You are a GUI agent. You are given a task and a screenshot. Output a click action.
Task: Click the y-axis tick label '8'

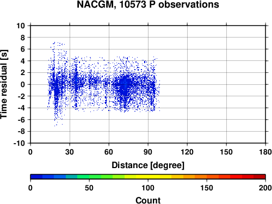(x=23, y=38)
